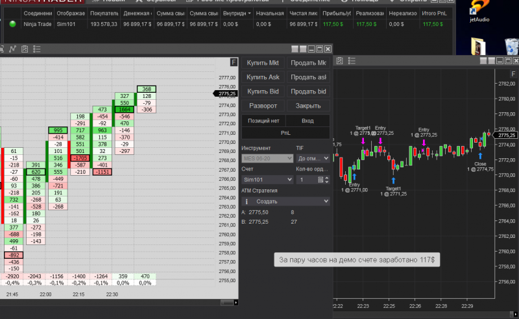Image resolution: width=519 pixels, height=319 pixels.
Task: Click the order quantity field showing 1
Action: pos(306,180)
